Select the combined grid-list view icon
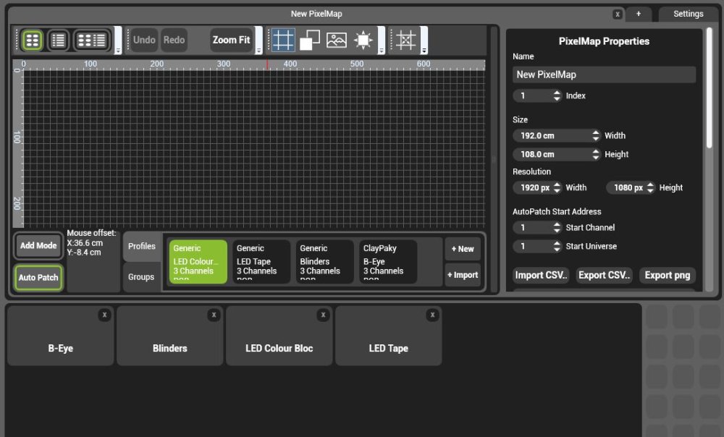Viewport: 724px width, 437px height. (90, 40)
